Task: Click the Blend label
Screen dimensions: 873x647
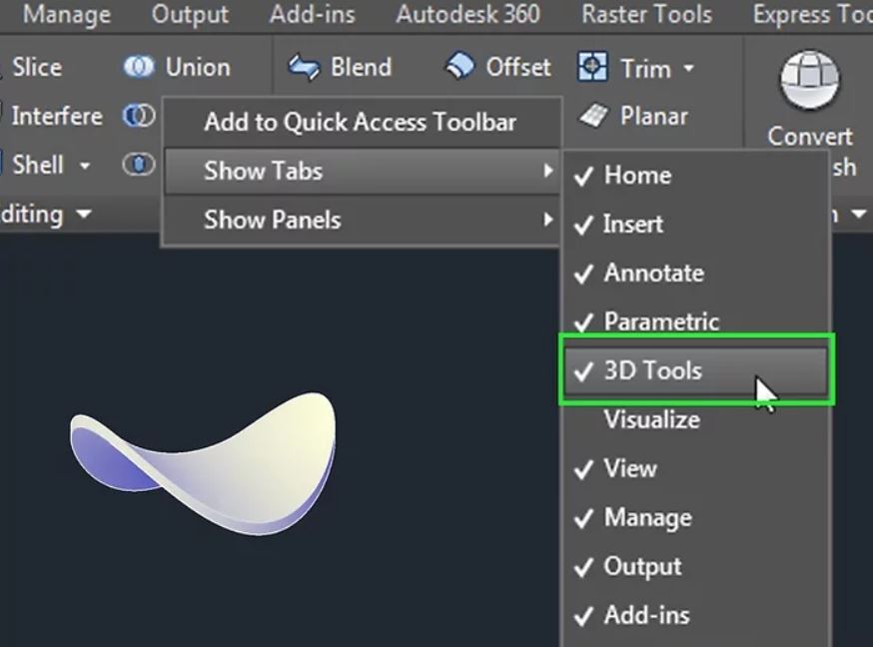Action: [361, 67]
